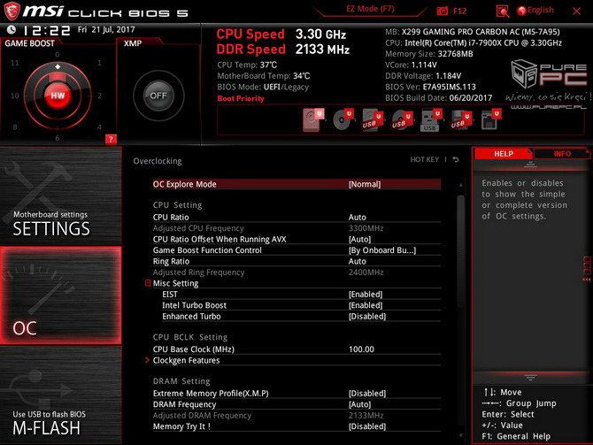Screen dimensions: 593x445
Task: Select the network boot device icon
Action: 491,119
